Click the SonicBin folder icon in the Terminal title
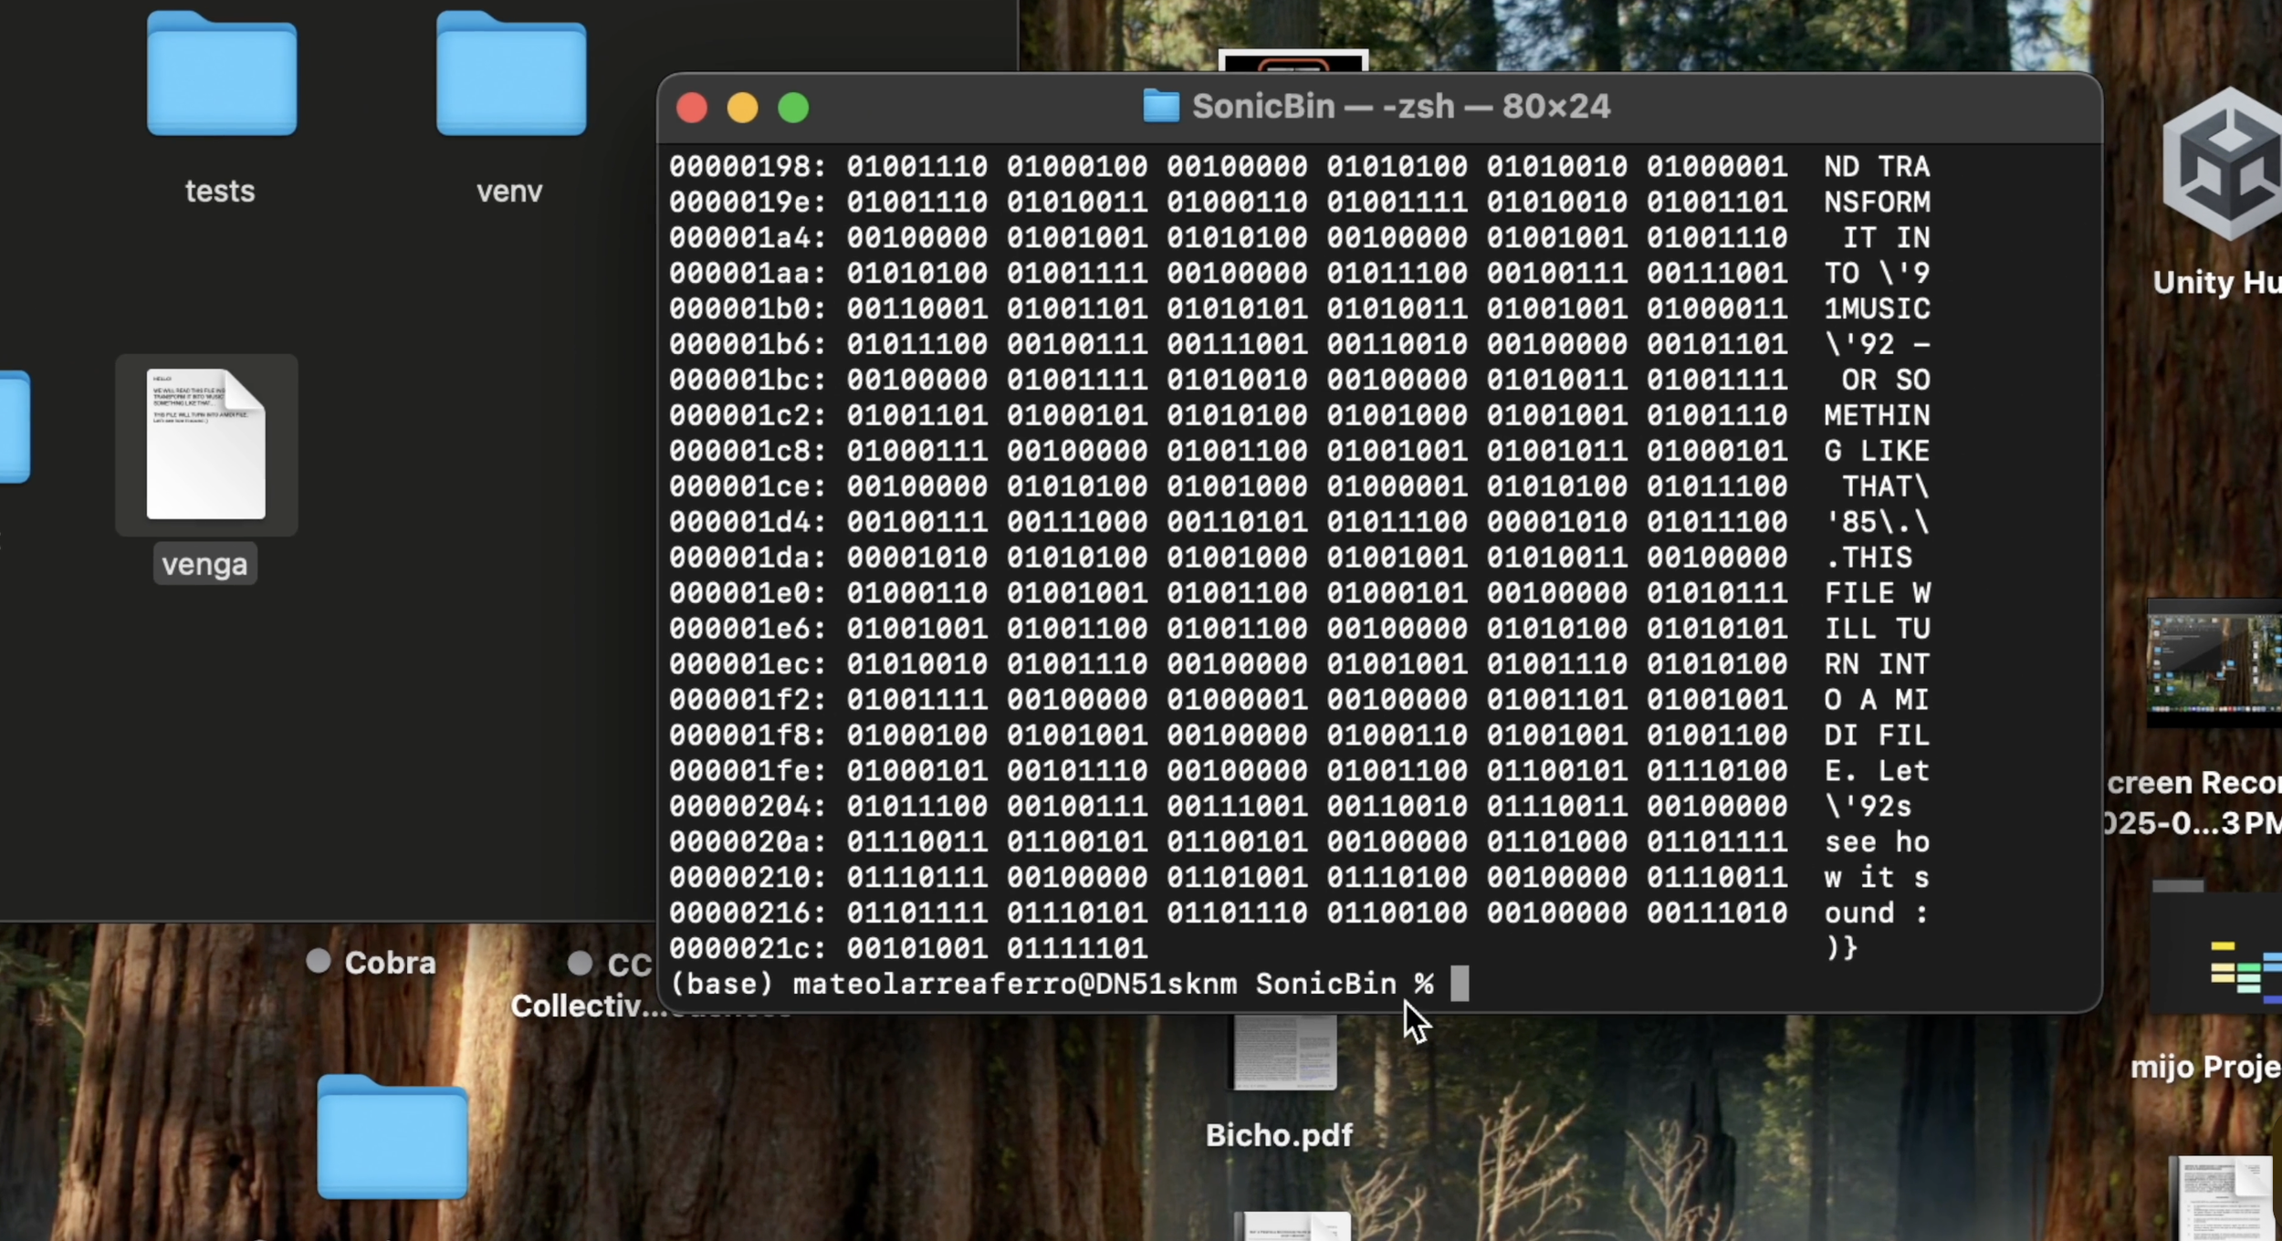This screenshot has height=1241, width=2282. coord(1161,107)
